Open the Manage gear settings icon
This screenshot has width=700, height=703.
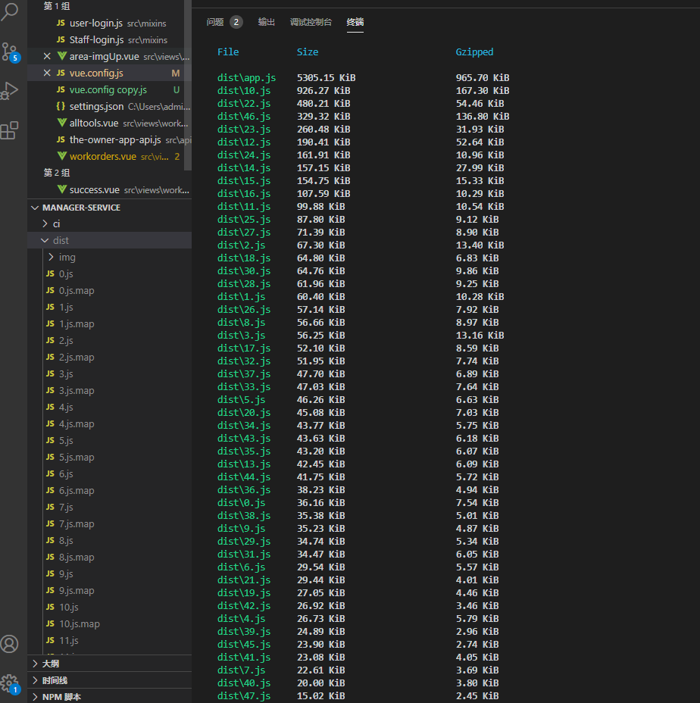point(10,682)
